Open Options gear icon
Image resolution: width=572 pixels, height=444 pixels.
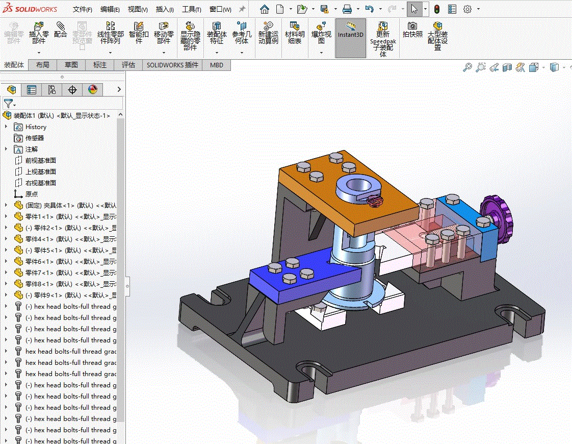coord(467,9)
